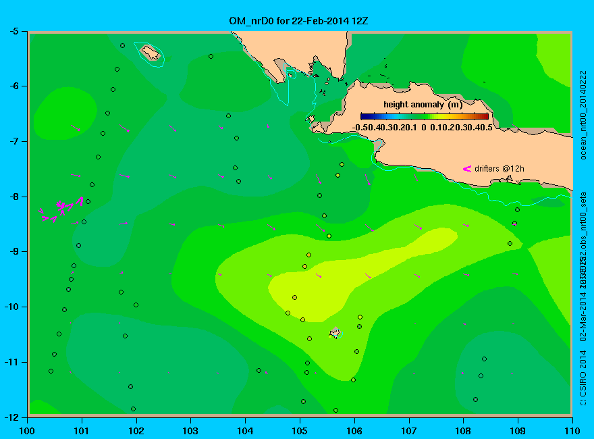594x439 pixels.
Task: Click the longitude axis label 103
Action: point(190,431)
